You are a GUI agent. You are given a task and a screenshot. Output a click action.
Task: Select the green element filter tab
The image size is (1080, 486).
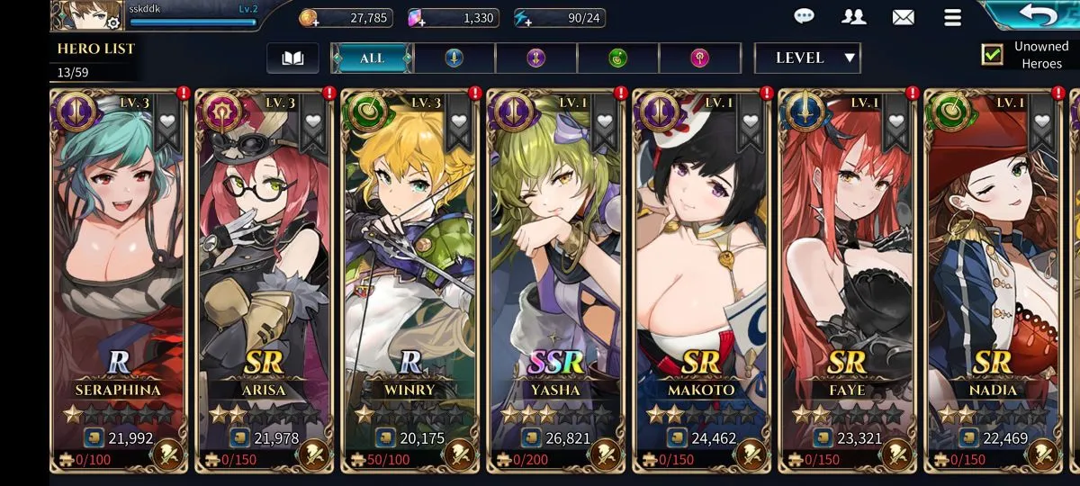pos(618,58)
